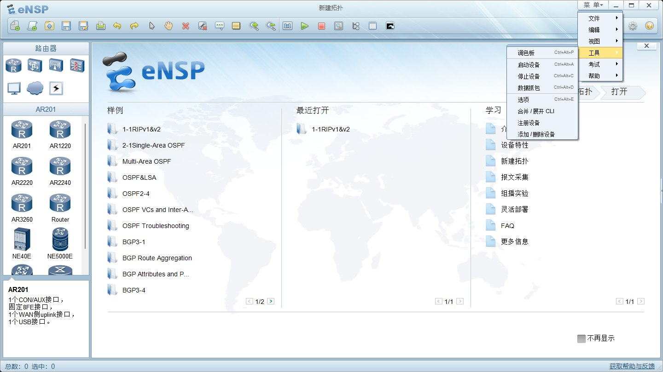Select the hand pan tool in toolbar
Image resolution: width=663 pixels, height=372 pixels.
pyautogui.click(x=169, y=26)
